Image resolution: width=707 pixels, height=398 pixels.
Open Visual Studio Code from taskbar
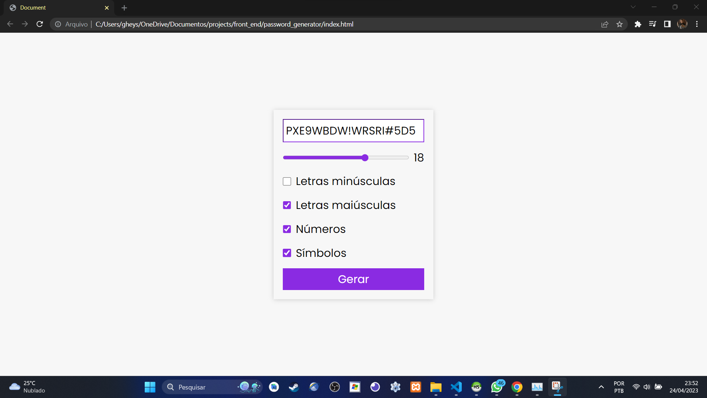click(x=456, y=387)
